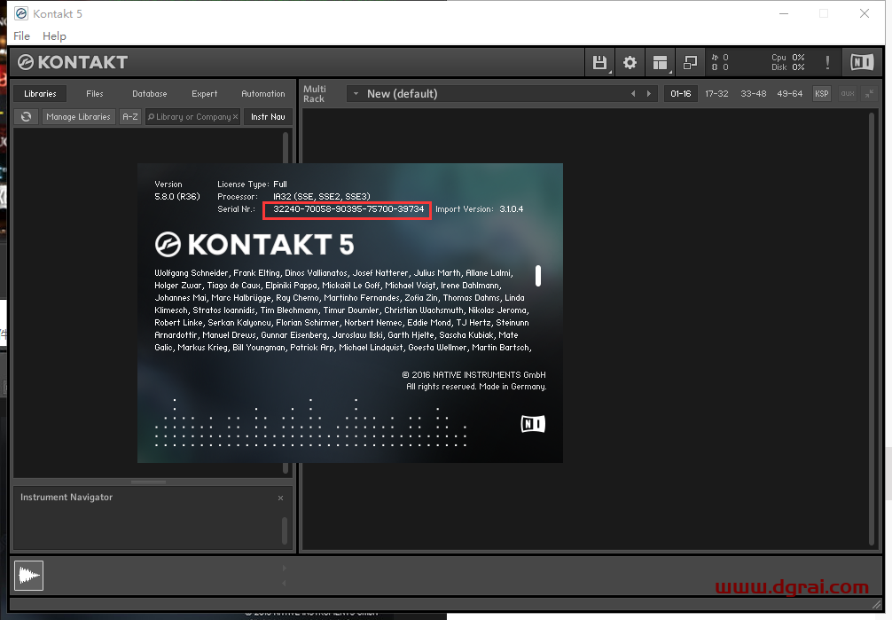
Task: Switch to the Files tab
Action: [x=94, y=93]
